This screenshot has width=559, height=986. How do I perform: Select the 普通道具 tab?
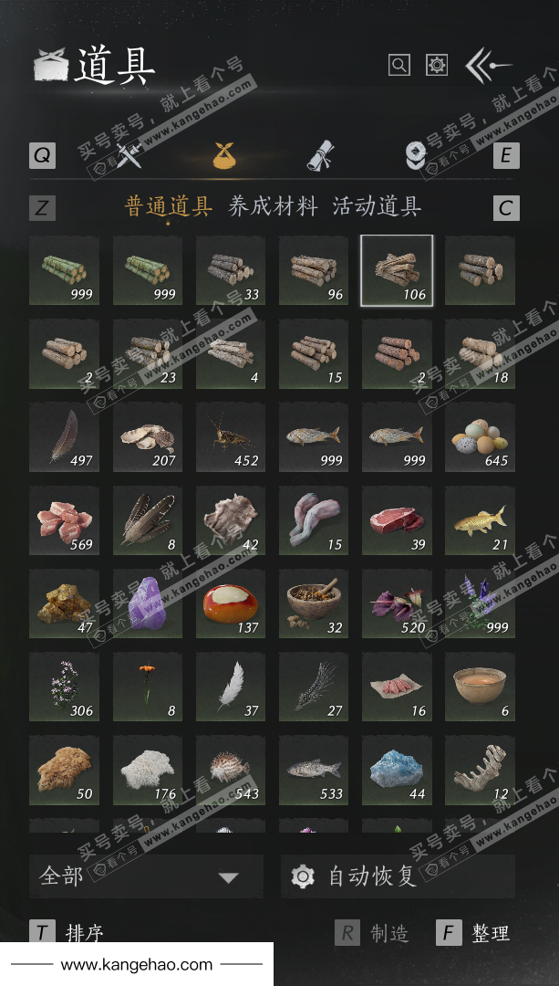169,206
